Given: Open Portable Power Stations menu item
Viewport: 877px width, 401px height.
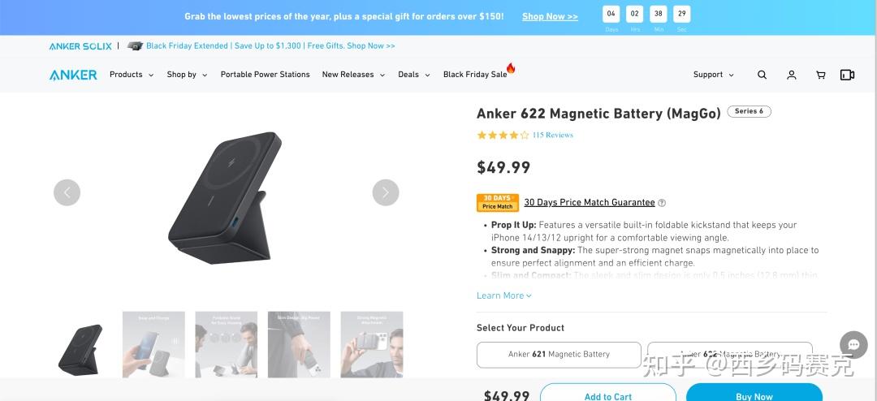Looking at the screenshot, I should tap(265, 75).
